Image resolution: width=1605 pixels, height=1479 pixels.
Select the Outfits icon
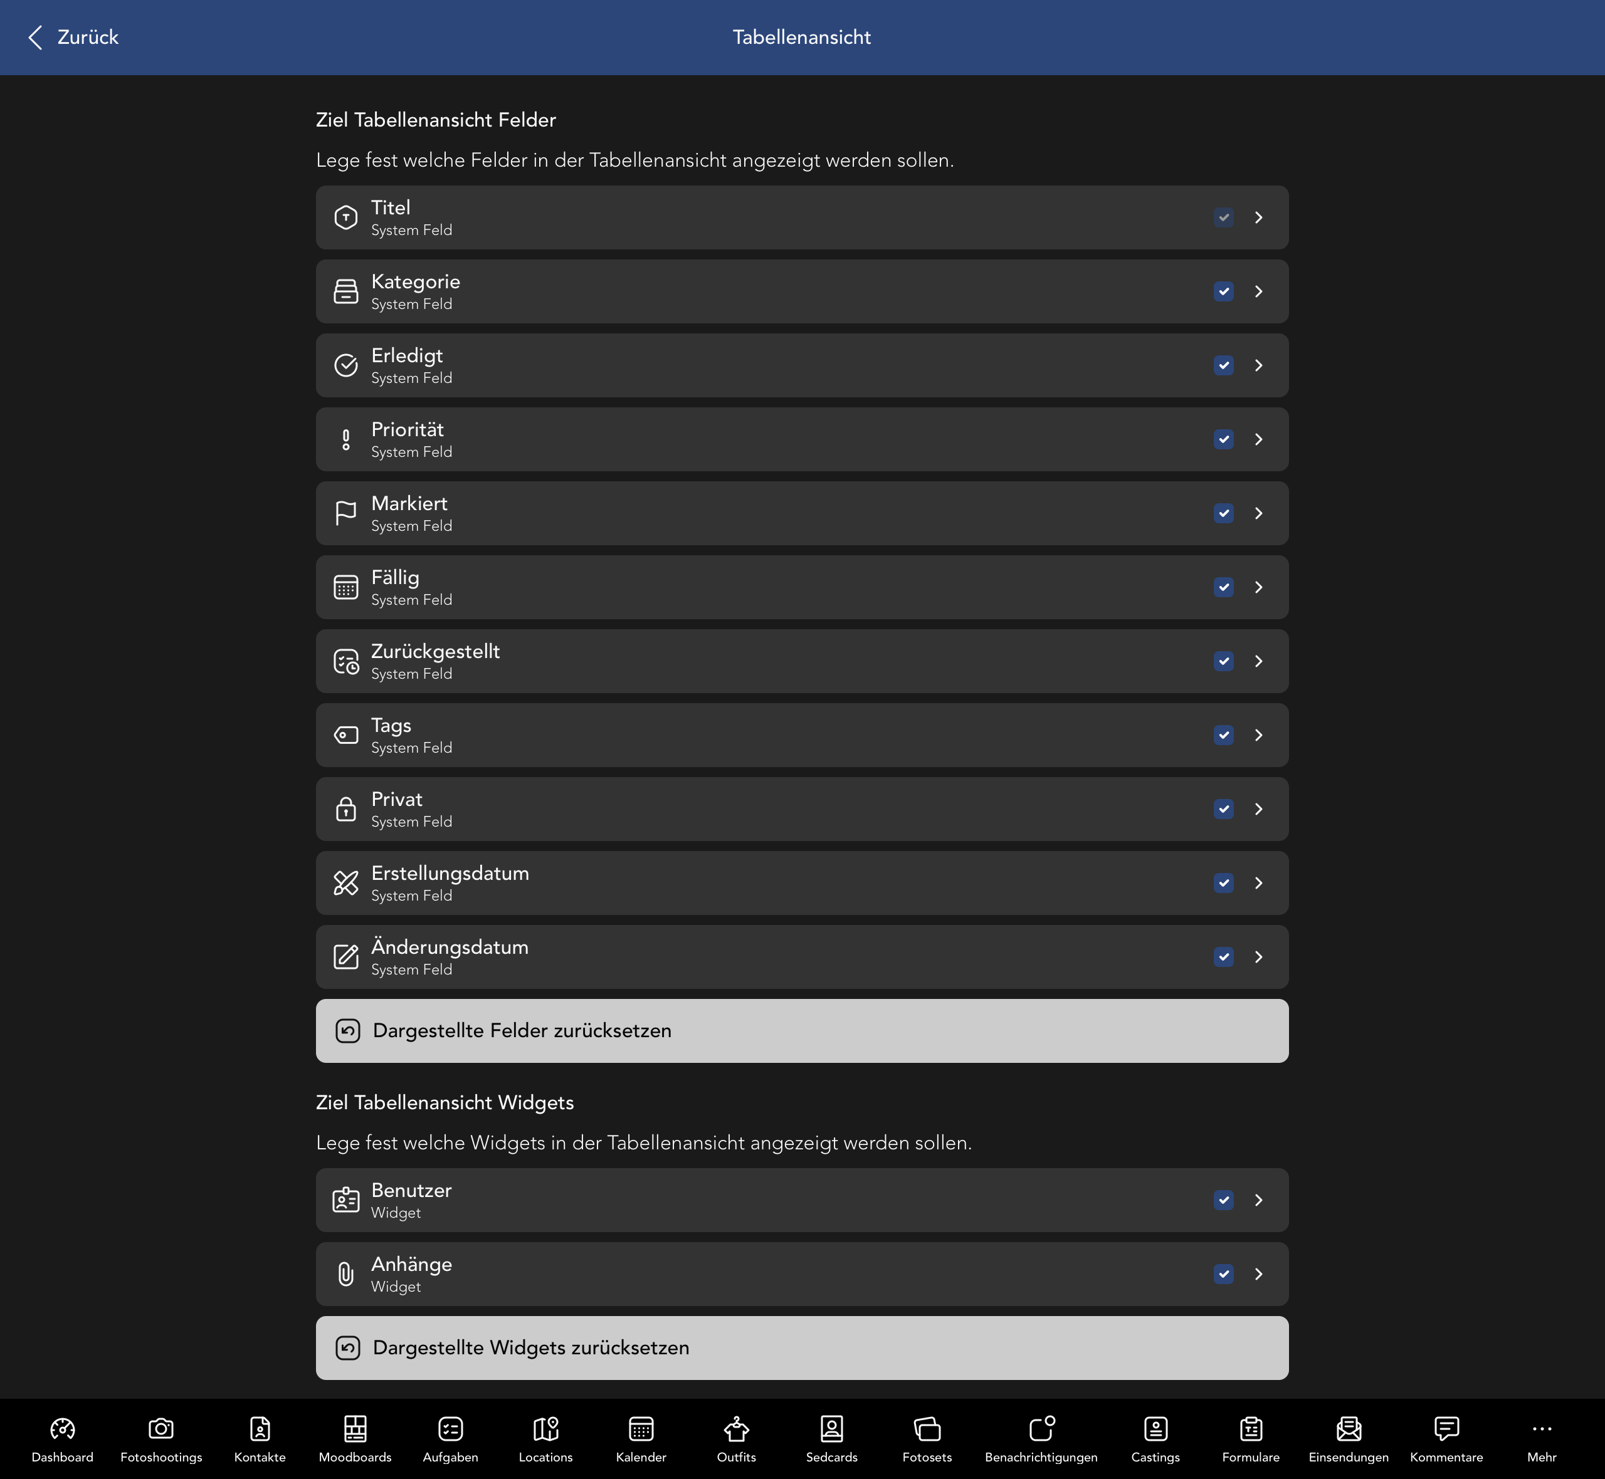[x=735, y=1436]
